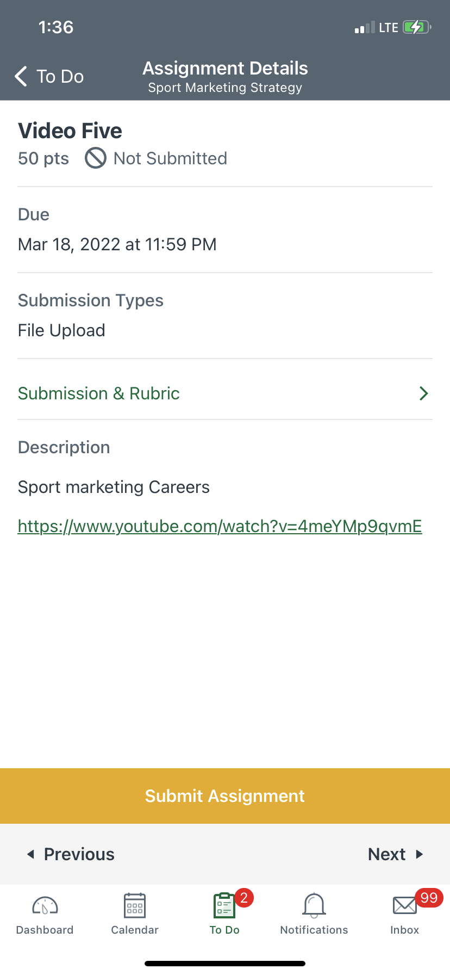Tap the home indicator bar
The height and width of the screenshot is (975, 450).
(225, 964)
